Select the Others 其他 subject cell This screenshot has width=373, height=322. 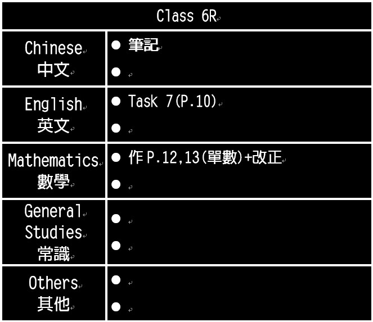coord(54,293)
